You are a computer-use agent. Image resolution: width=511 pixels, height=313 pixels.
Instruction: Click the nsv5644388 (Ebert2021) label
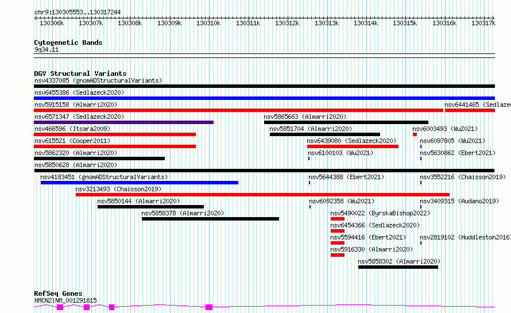click(346, 177)
